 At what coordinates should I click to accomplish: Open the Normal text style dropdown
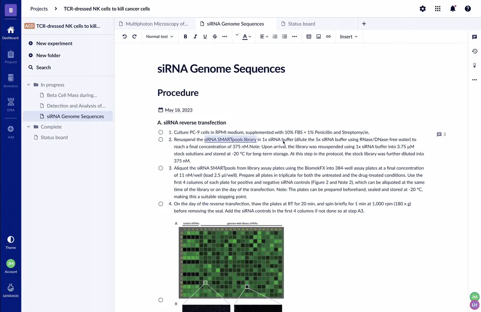point(160,36)
